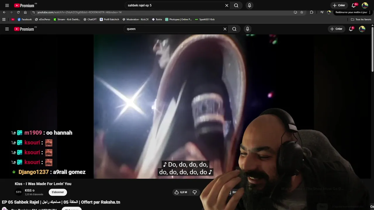Open the account avatar beside the 8 badge bell

(362, 29)
